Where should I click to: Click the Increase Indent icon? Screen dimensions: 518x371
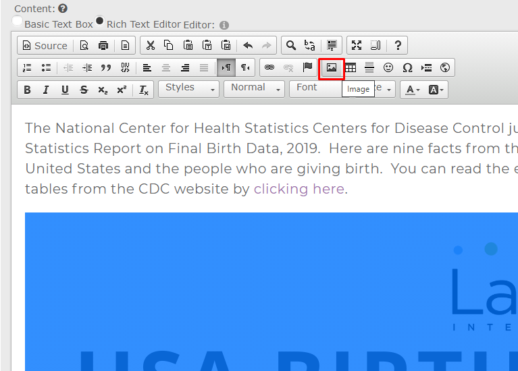(87, 67)
